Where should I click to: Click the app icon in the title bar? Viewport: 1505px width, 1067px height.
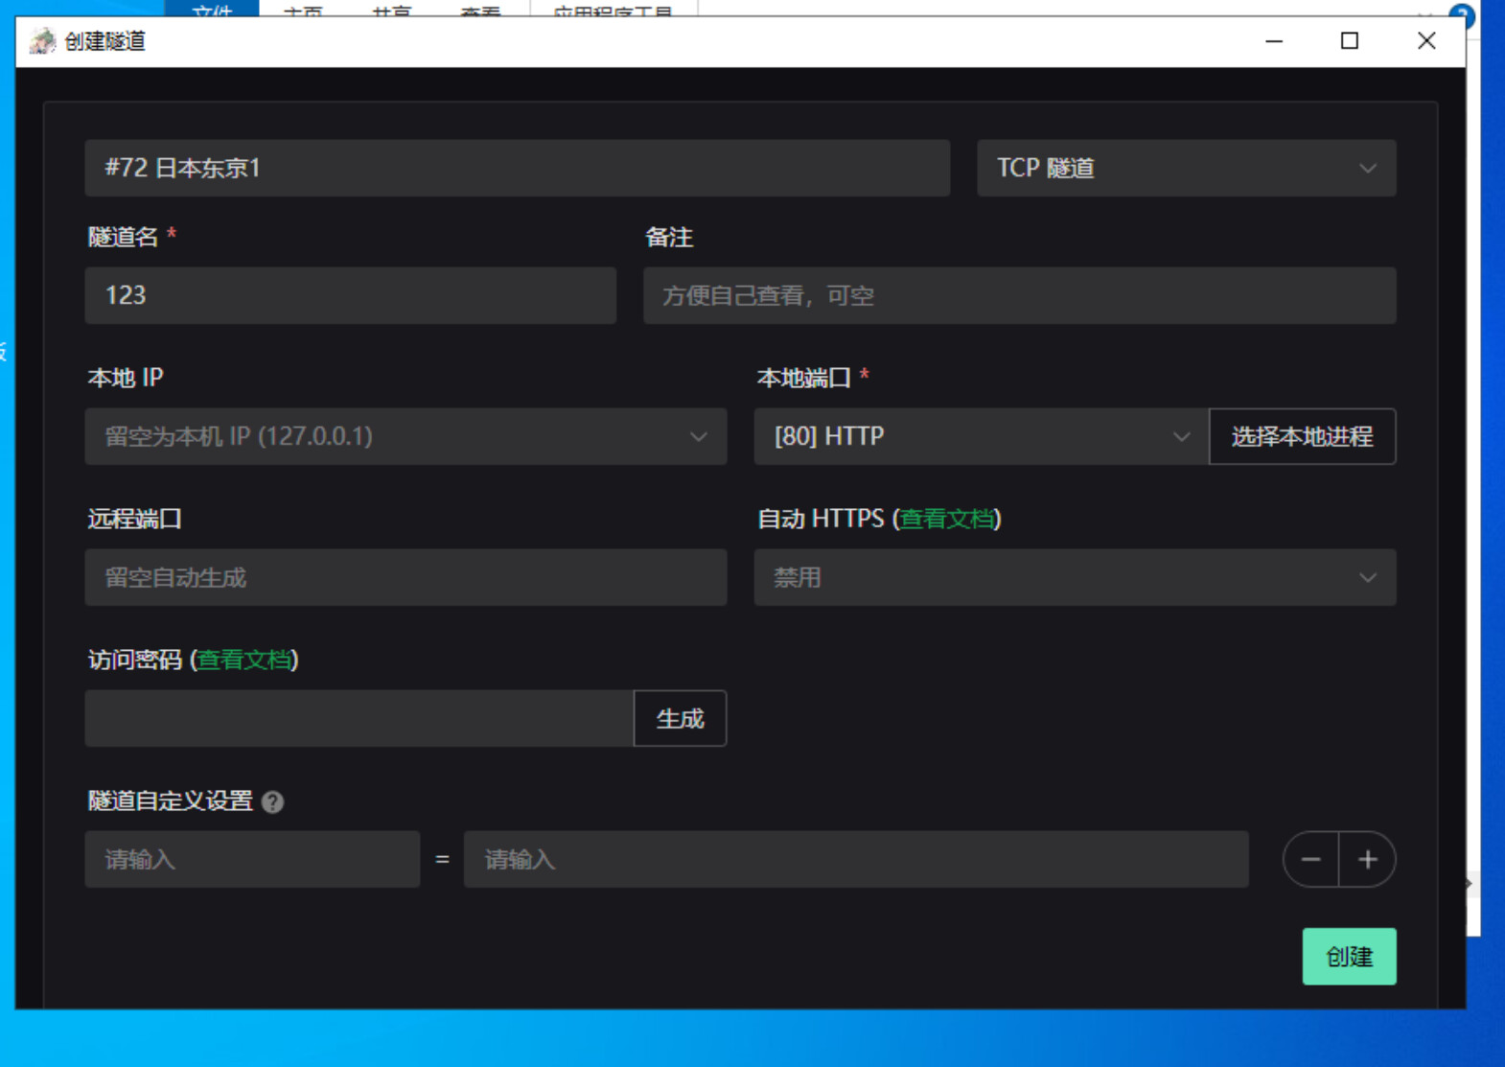pyautogui.click(x=42, y=41)
